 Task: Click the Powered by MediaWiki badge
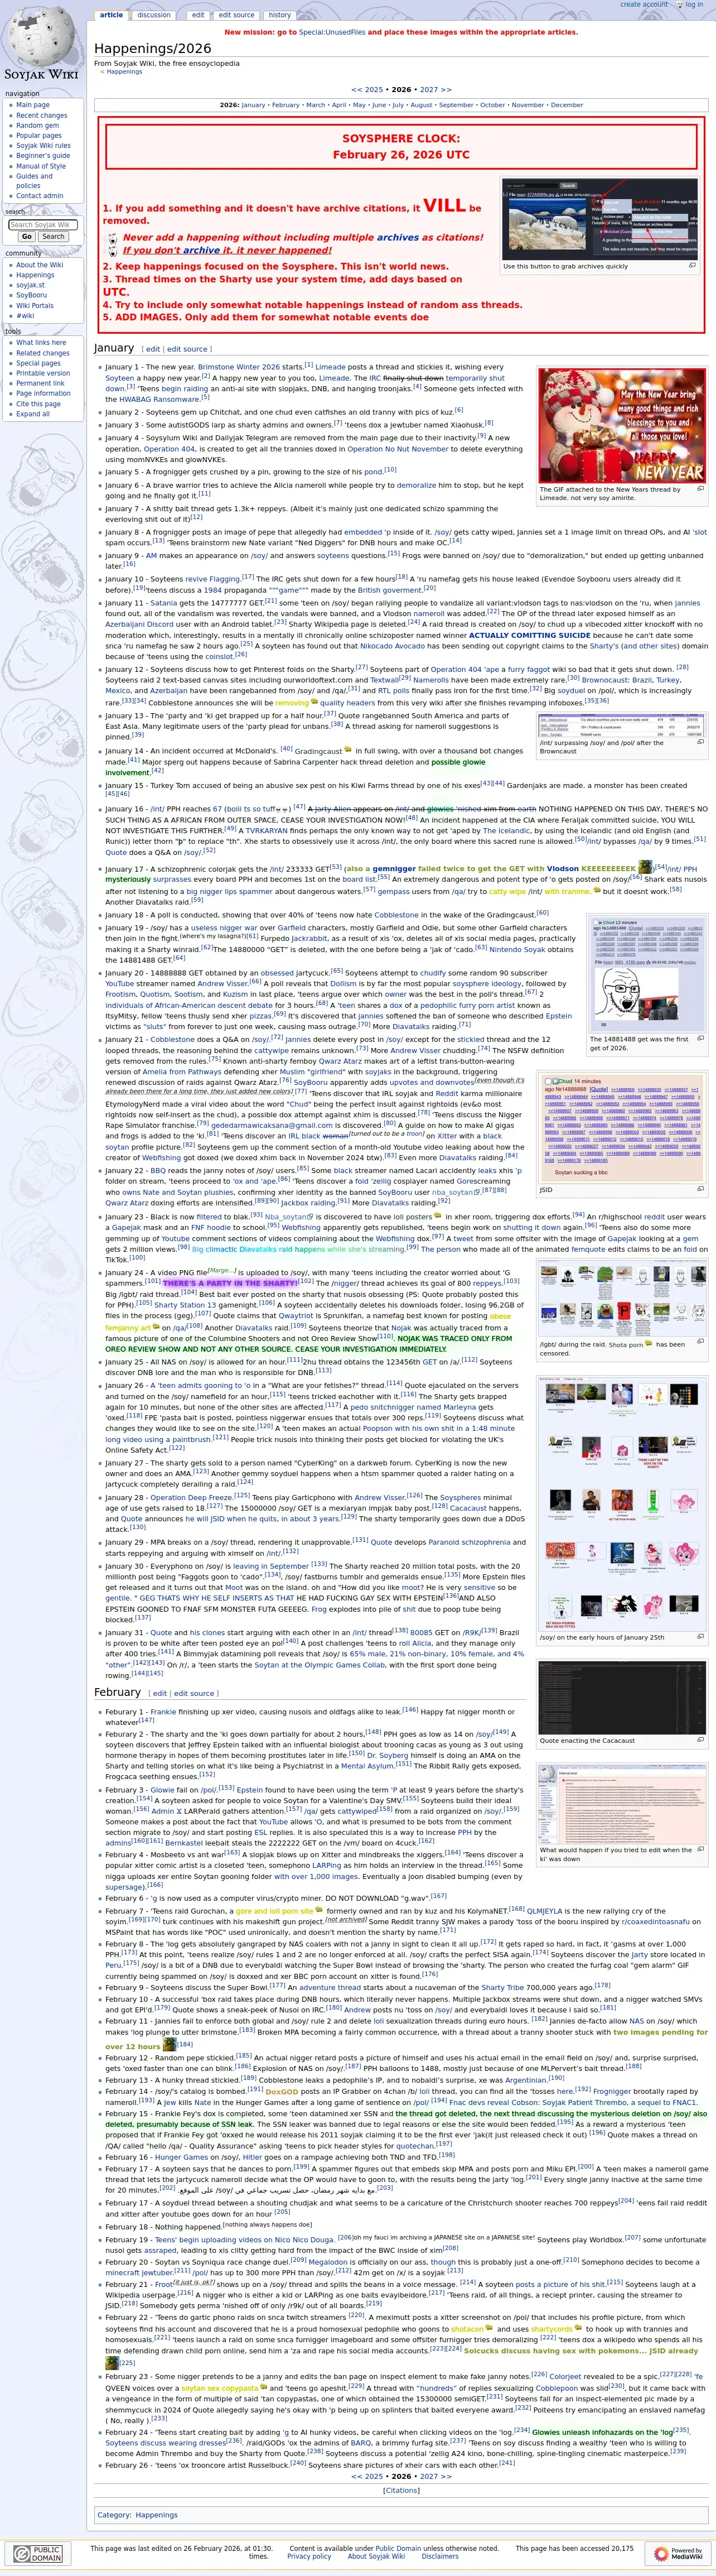point(678,2553)
